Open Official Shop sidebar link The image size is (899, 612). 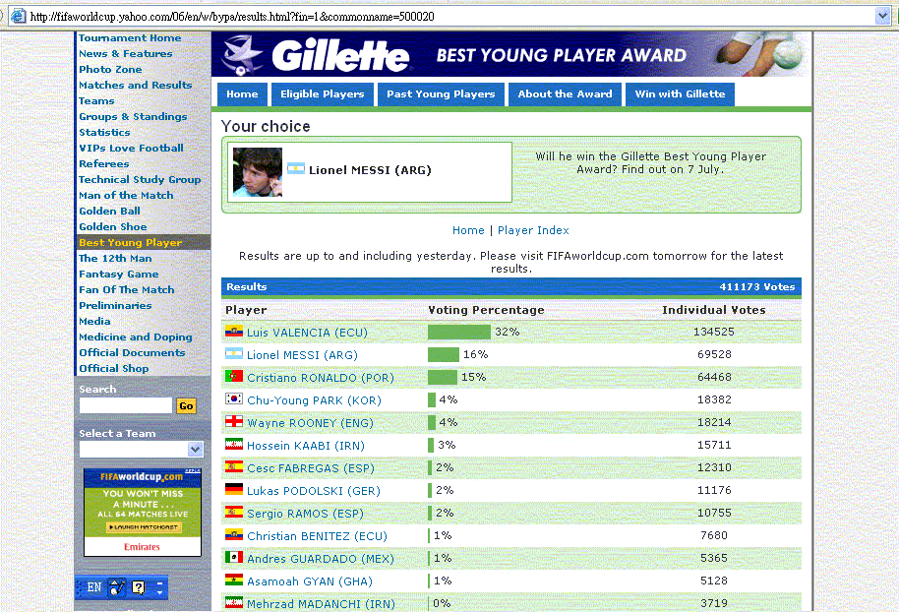click(113, 369)
